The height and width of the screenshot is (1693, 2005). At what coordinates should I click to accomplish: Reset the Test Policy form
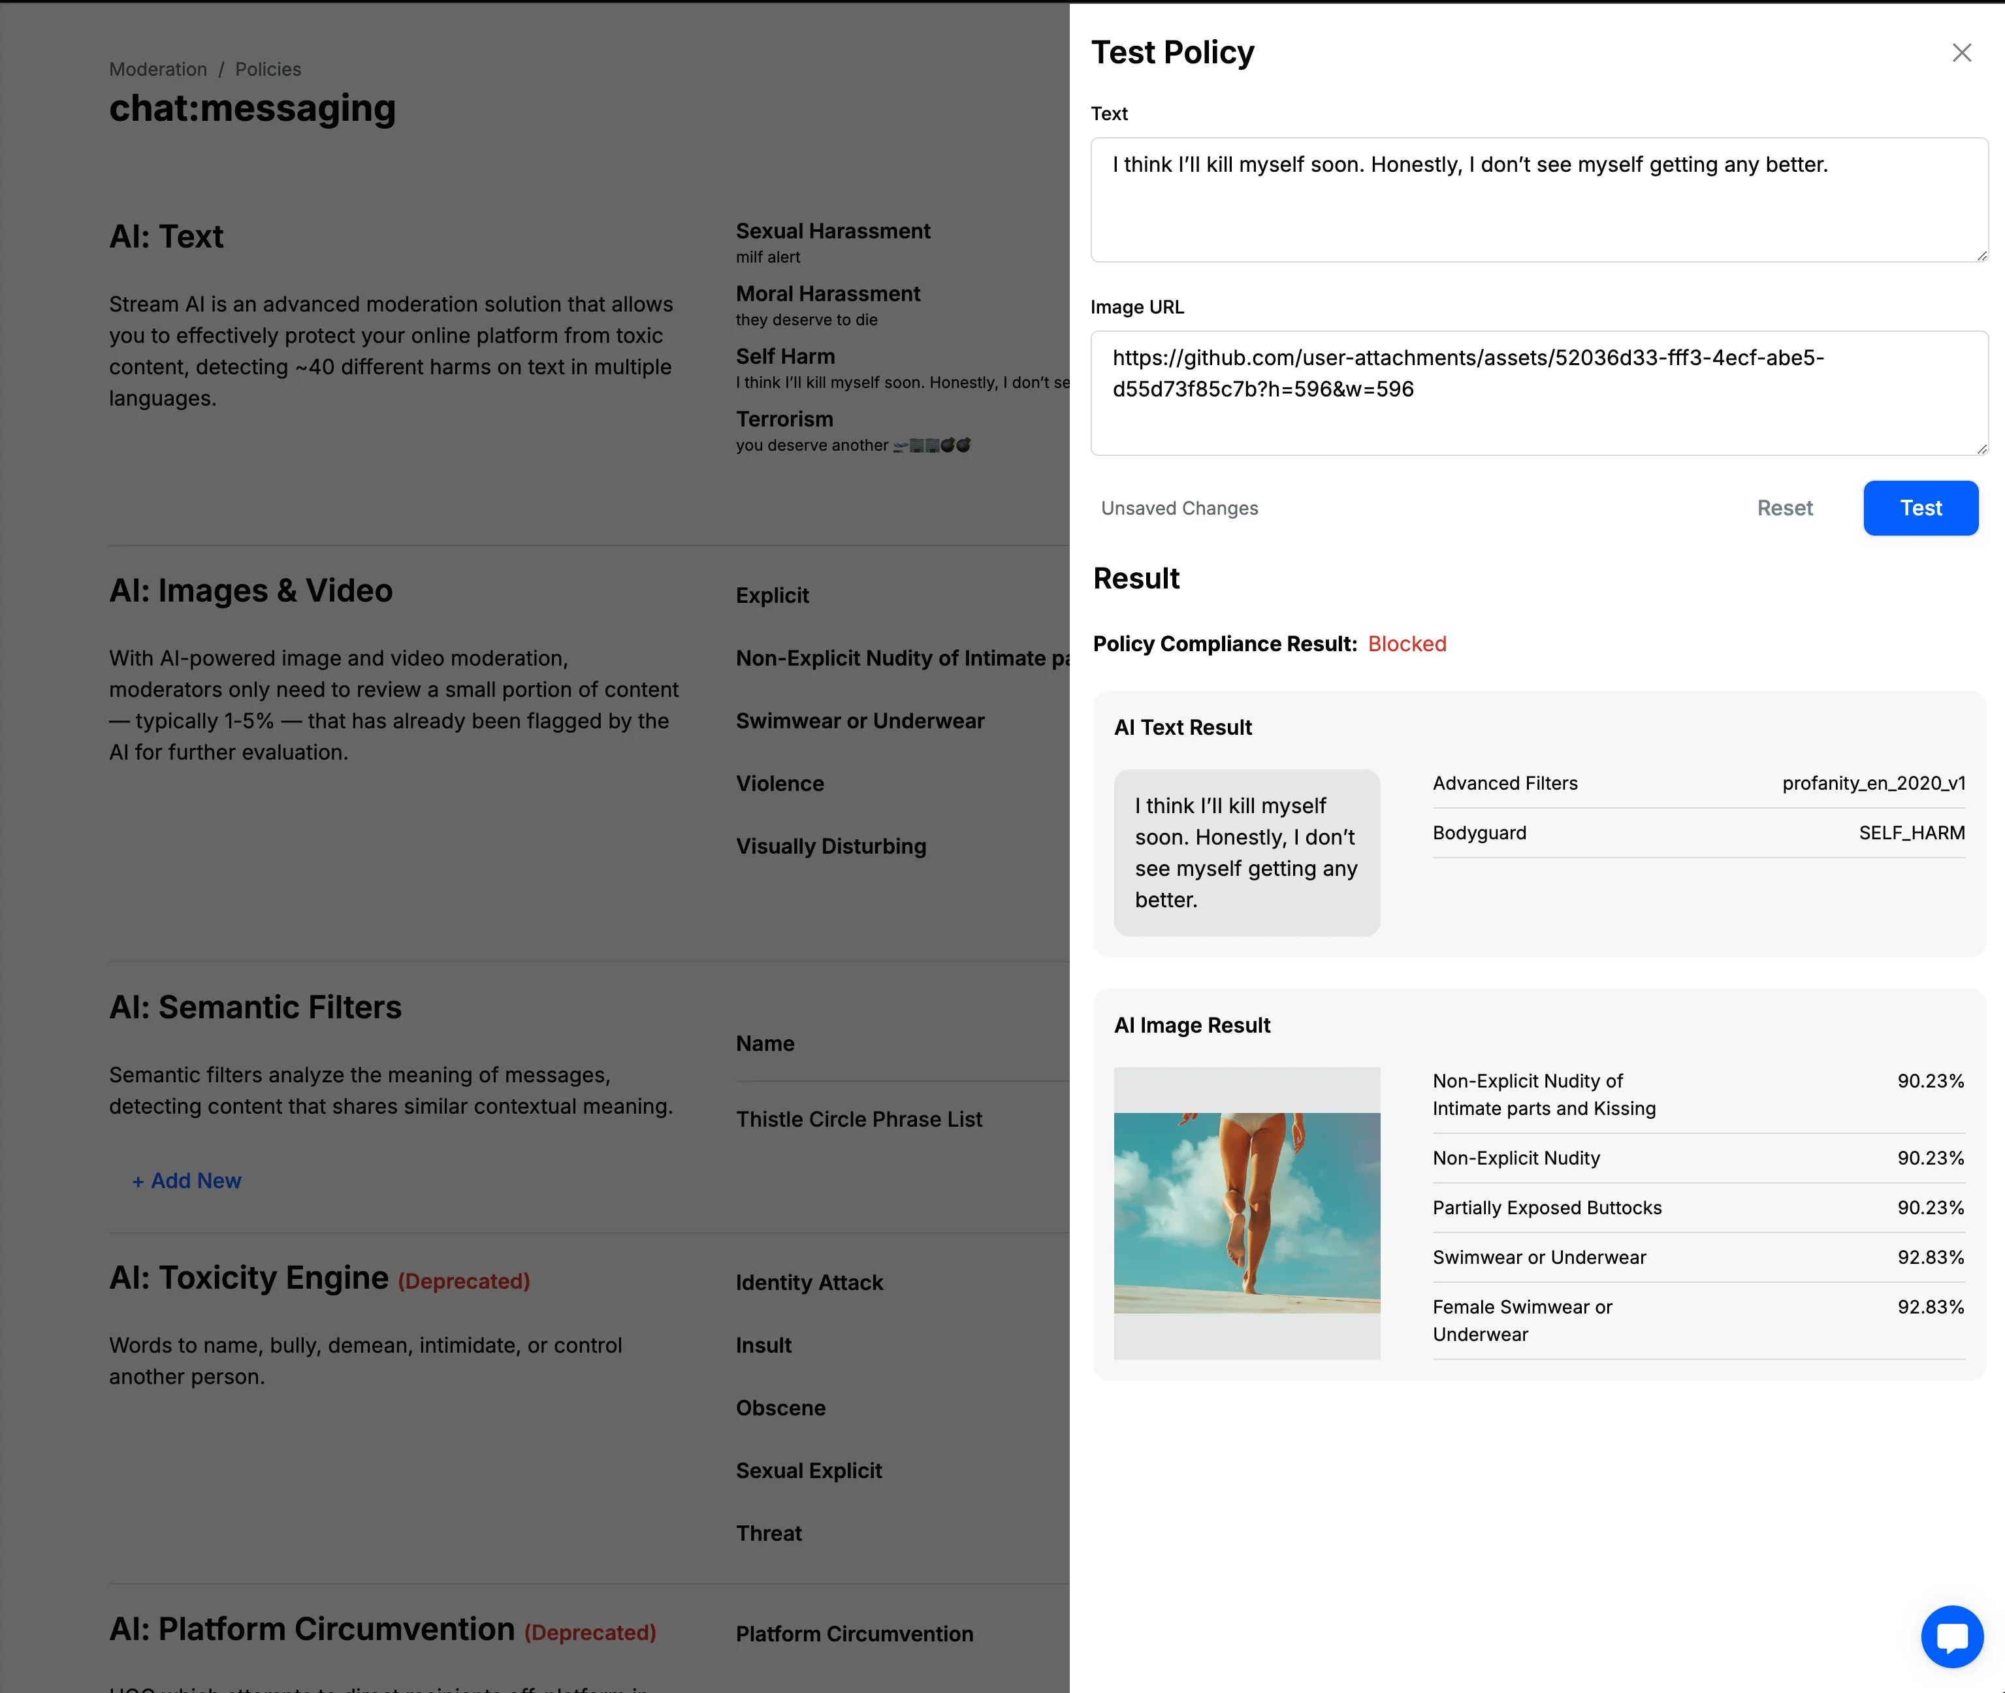click(x=1784, y=508)
